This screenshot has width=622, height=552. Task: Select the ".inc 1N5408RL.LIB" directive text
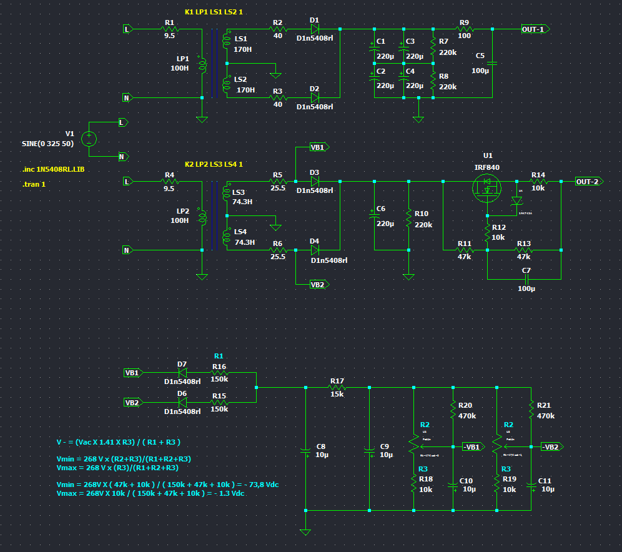click(x=53, y=169)
